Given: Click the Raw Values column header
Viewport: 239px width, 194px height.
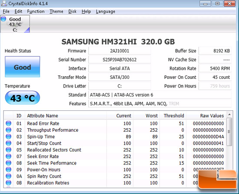Looking at the screenshot, I should (x=206, y=116).
